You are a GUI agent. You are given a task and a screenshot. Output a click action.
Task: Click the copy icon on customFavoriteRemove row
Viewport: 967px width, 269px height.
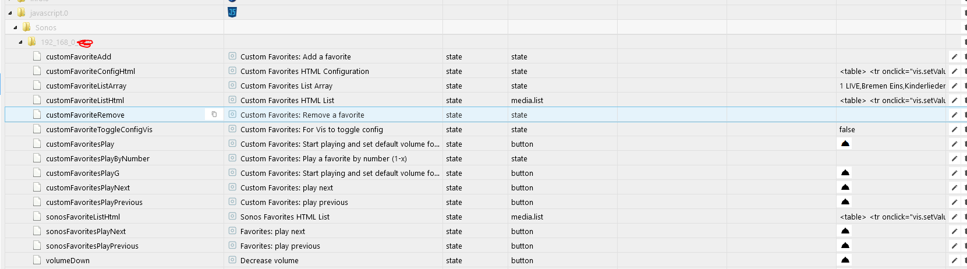tap(214, 115)
